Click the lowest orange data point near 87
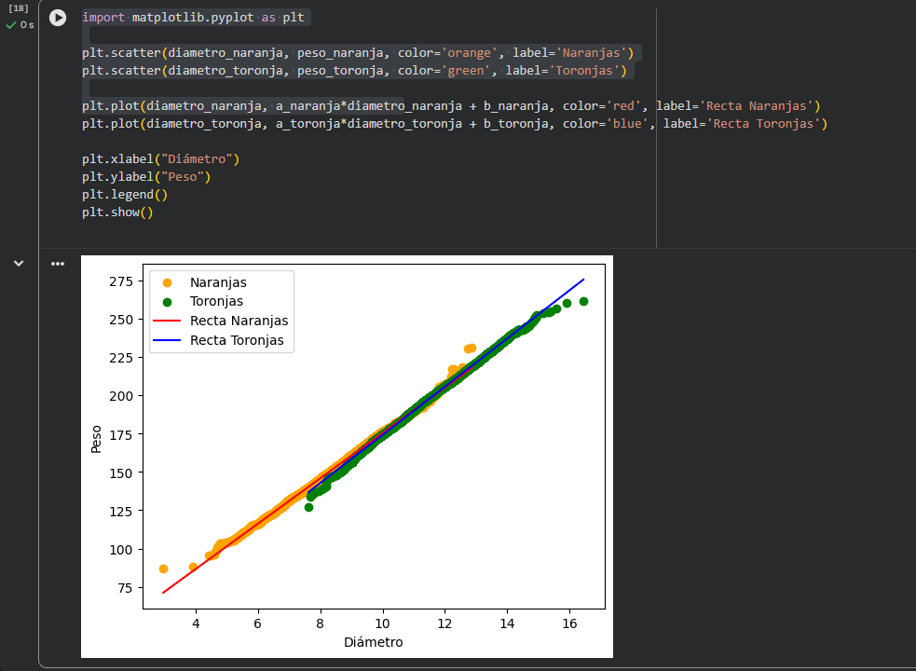Viewport: 916px width, 671px height. click(x=163, y=568)
